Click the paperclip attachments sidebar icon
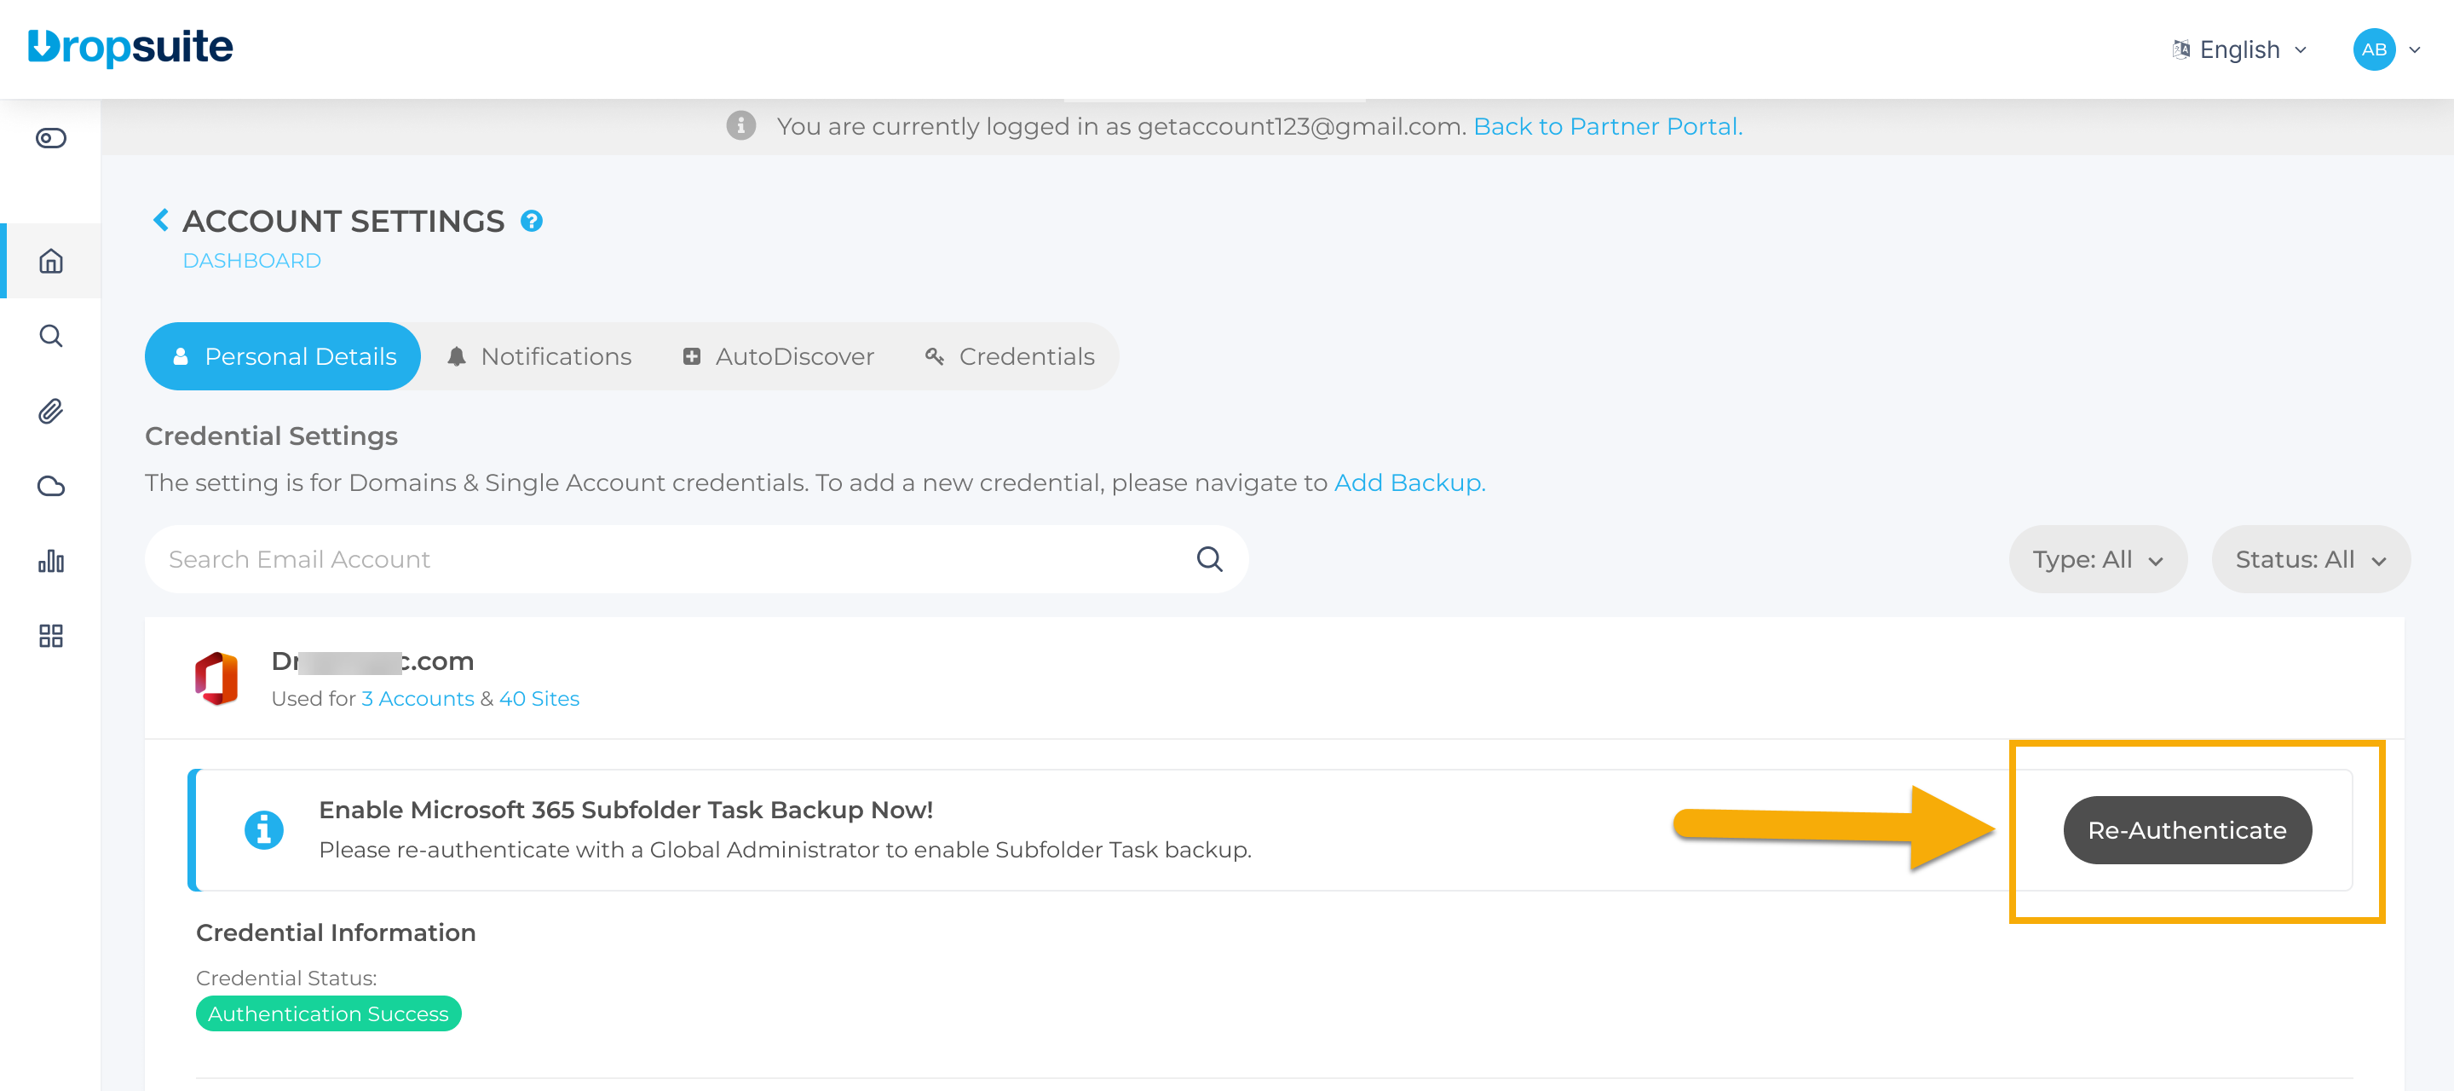The width and height of the screenshot is (2454, 1091). (50, 412)
